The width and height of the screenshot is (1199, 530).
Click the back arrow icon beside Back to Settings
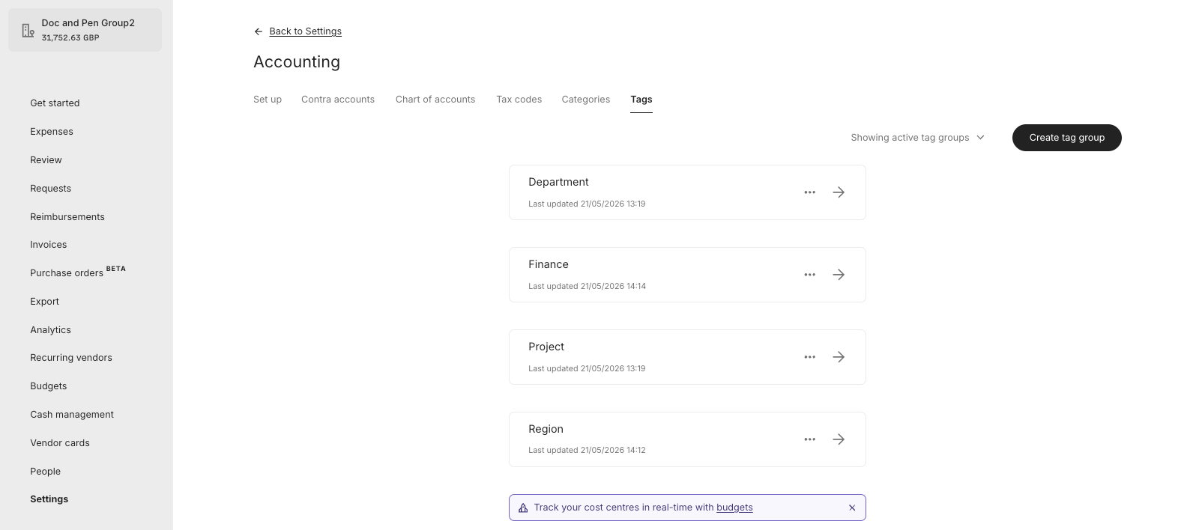point(259,31)
